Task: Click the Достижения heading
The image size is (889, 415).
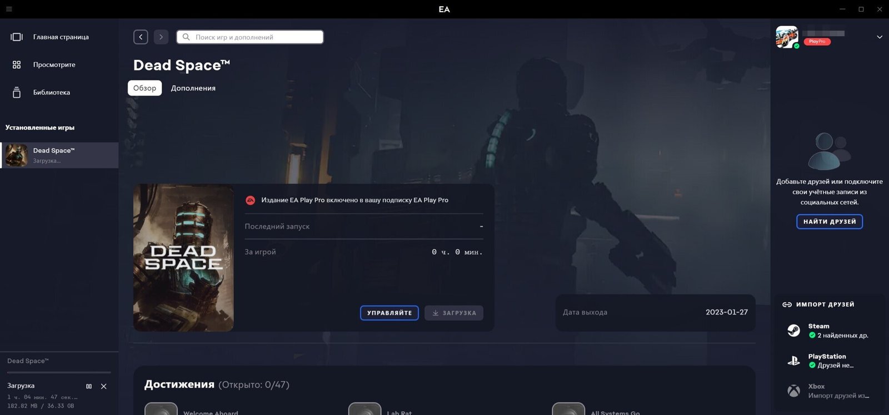Action: [179, 384]
